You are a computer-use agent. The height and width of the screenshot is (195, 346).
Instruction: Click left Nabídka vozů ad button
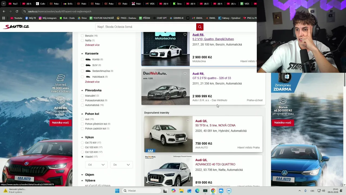coord(61,123)
